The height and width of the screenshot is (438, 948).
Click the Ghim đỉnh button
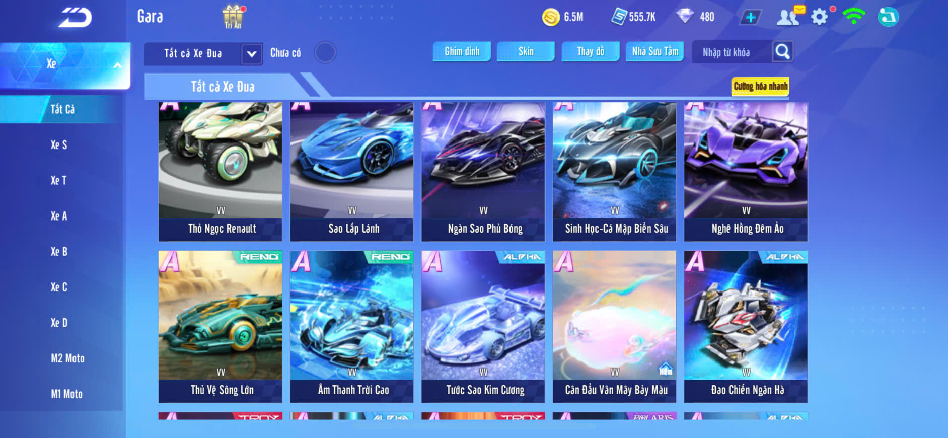coord(462,51)
